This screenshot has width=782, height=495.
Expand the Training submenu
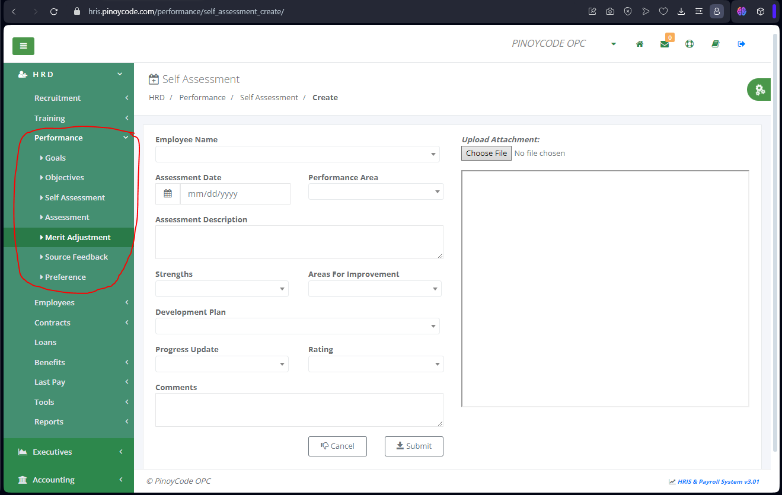tap(69, 118)
